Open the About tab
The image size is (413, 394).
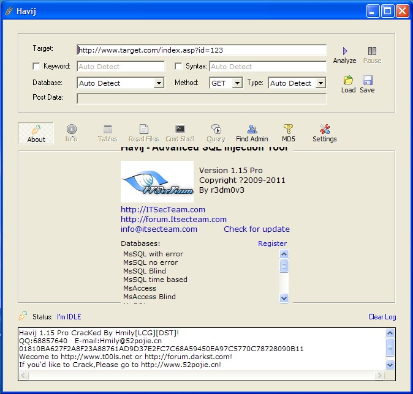point(36,133)
